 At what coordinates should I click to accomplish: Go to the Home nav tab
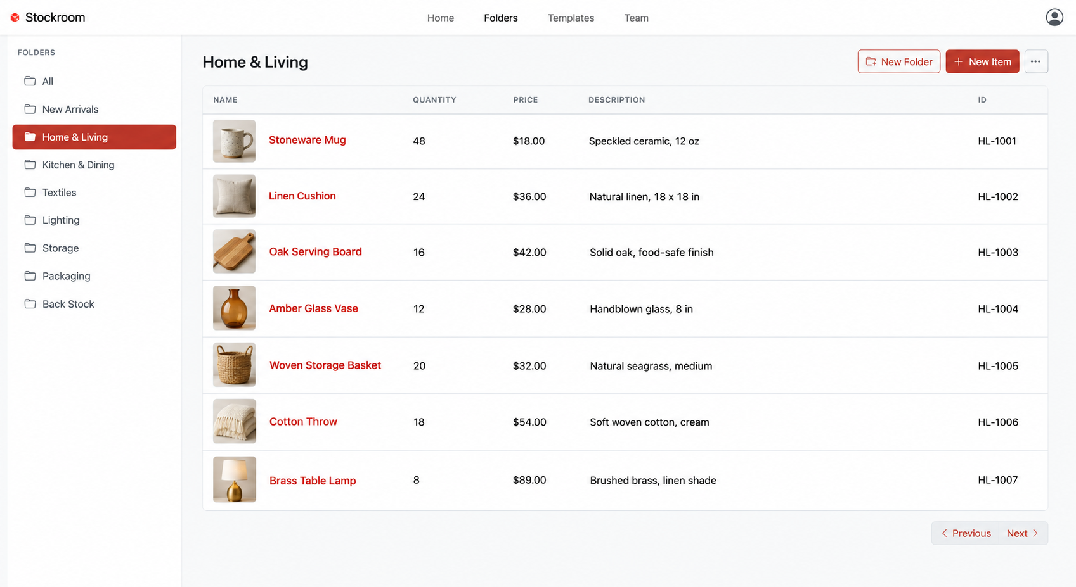point(441,18)
